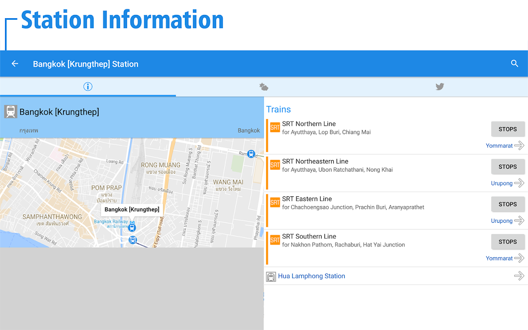Click the WANG MAI district label on map

click(x=228, y=182)
